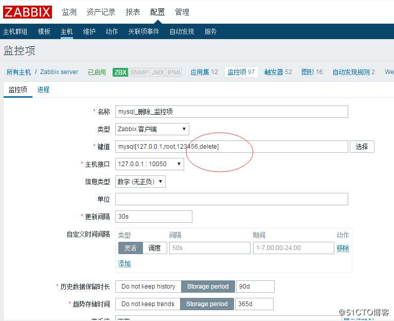Open 自动发现规则 2 link

tap(353, 72)
